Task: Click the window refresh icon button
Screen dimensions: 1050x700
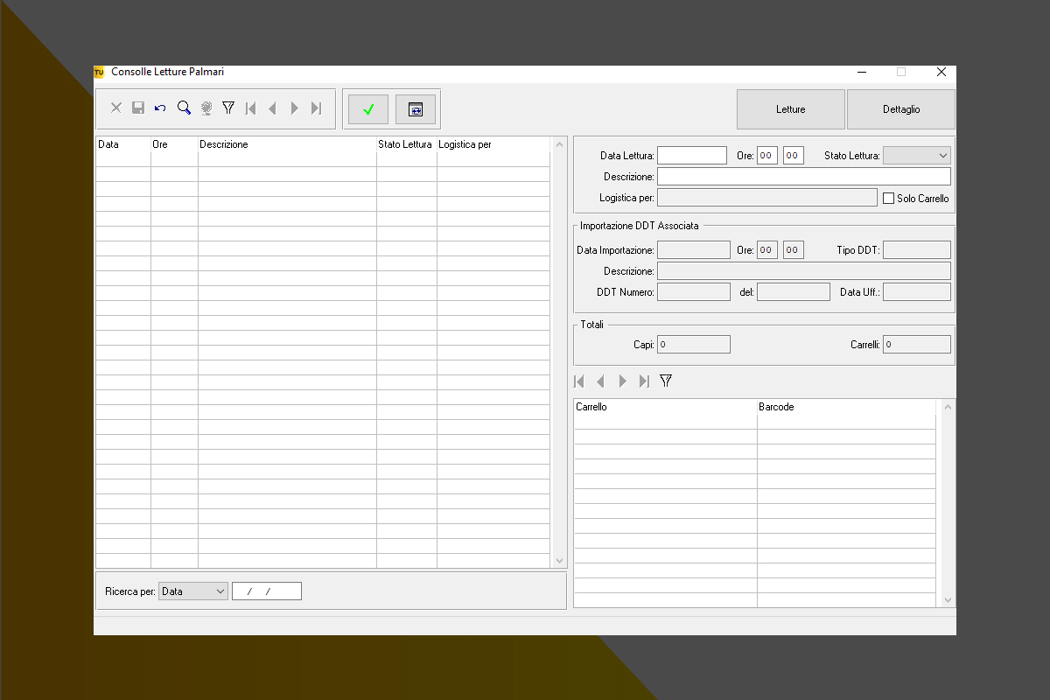Action: coord(416,109)
